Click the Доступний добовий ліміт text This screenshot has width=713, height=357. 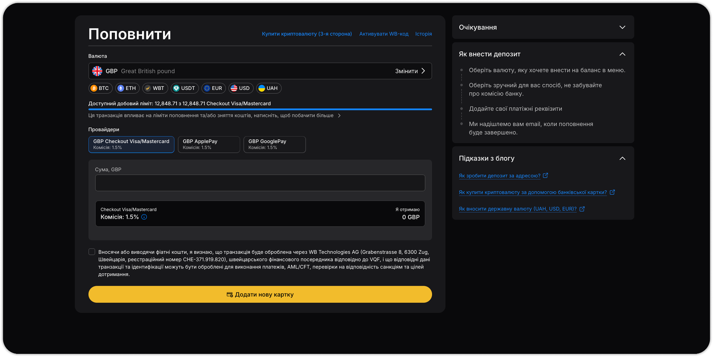point(180,103)
